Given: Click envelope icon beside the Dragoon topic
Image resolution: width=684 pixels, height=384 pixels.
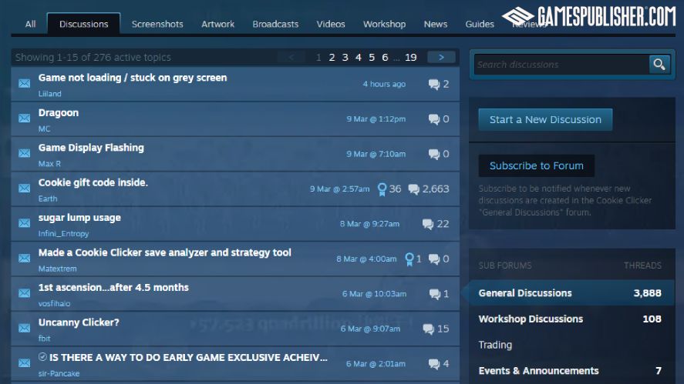Looking at the screenshot, I should point(25,118).
